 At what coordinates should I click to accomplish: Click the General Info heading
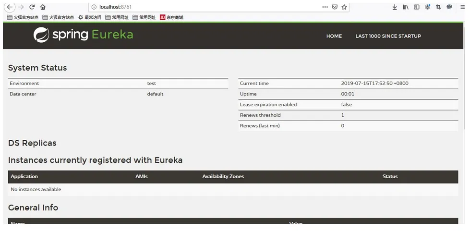(x=33, y=207)
